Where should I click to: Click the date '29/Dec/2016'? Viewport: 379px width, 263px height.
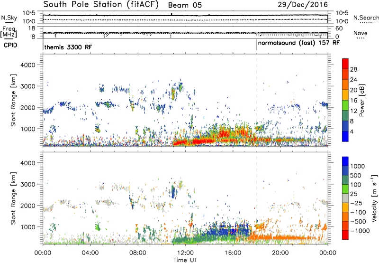[303, 5]
